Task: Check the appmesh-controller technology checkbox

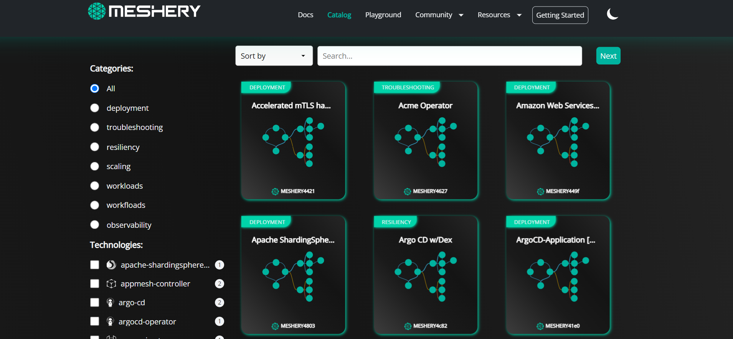Action: (95, 284)
